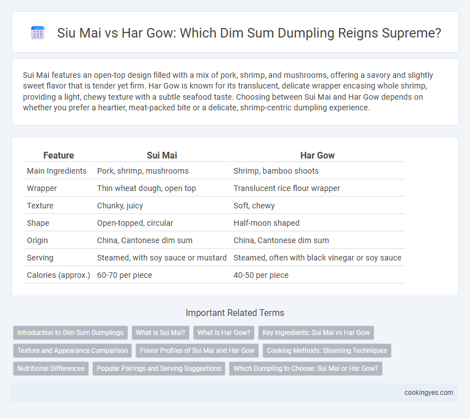
Task: Click 'Steamed, with soy sauce or mustard' cell
Action: tap(162, 258)
